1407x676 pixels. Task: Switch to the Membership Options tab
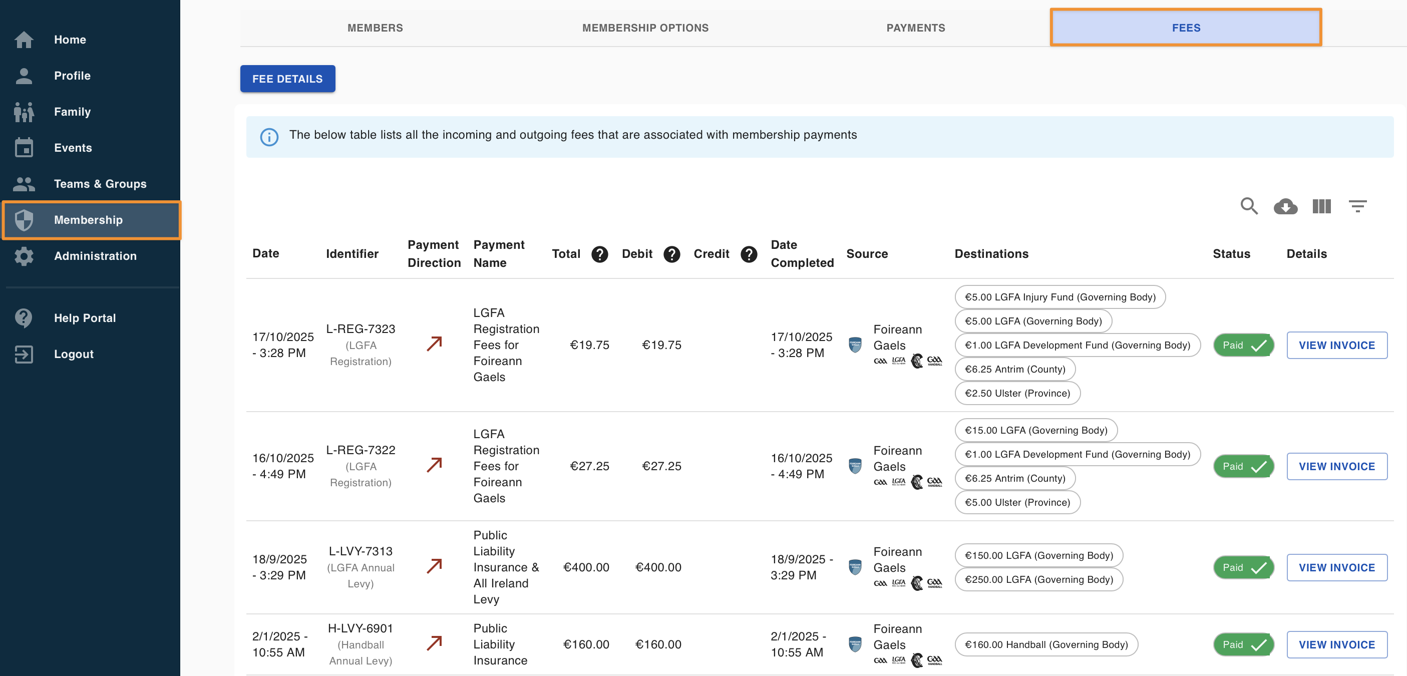645,28
